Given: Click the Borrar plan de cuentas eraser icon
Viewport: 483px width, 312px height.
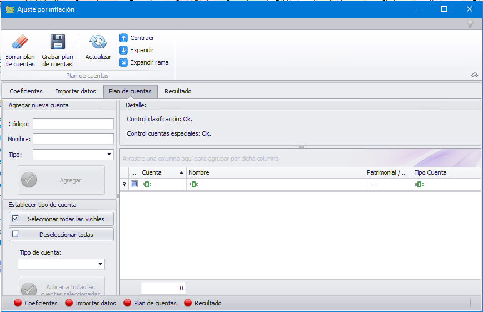Looking at the screenshot, I should tap(19, 42).
